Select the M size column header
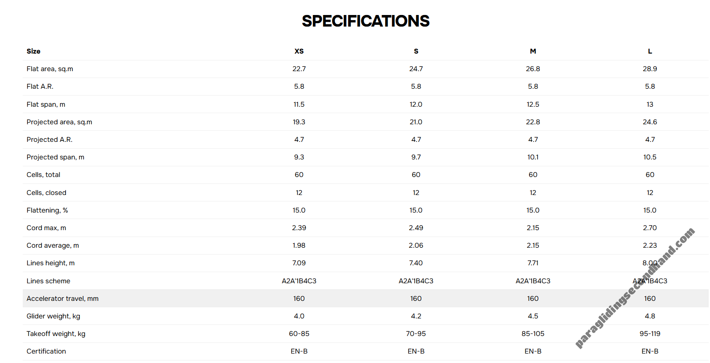710x363 pixels. point(533,51)
